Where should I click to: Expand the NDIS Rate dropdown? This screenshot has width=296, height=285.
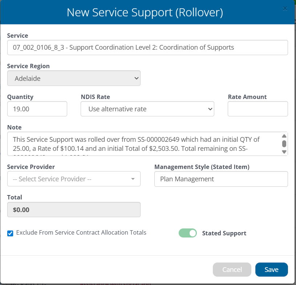point(147,109)
